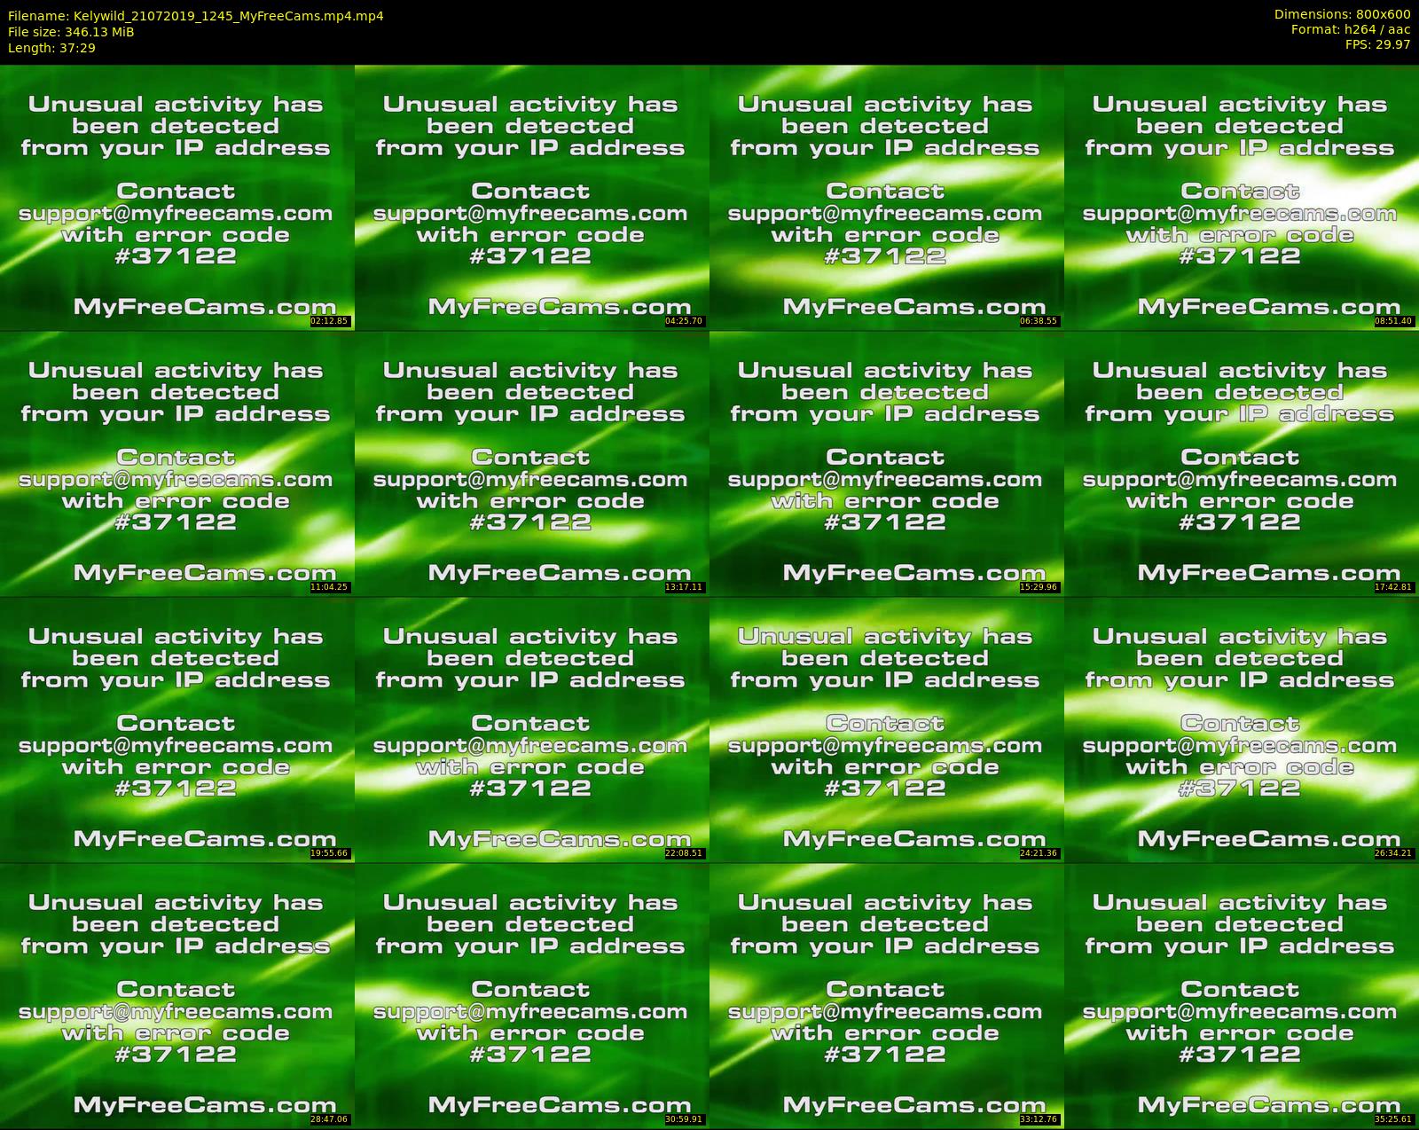Viewport: 1419px width, 1130px height.
Task: Click the Format h264 / aac text
Action: point(1351,29)
